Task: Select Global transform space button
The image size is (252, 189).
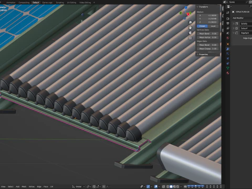Action: 202,26
